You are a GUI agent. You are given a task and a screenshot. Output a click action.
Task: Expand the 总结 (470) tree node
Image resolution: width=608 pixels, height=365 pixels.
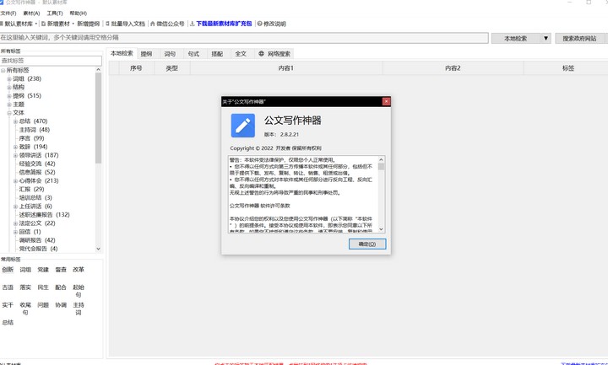[14, 121]
